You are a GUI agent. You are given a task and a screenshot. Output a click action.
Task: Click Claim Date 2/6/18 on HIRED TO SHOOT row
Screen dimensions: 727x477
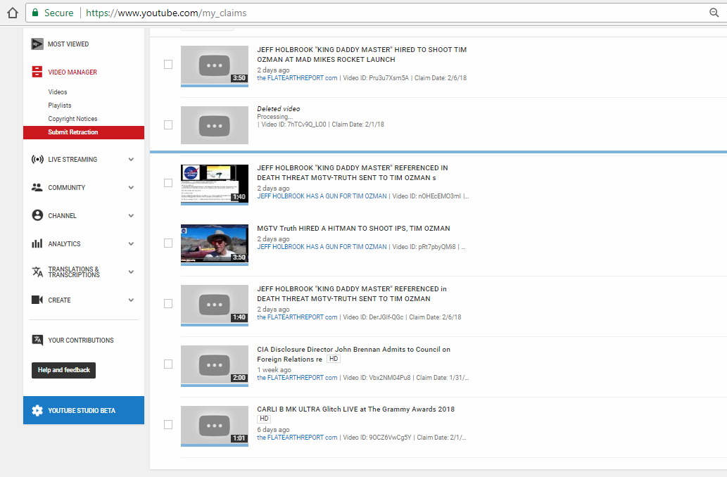coord(441,78)
